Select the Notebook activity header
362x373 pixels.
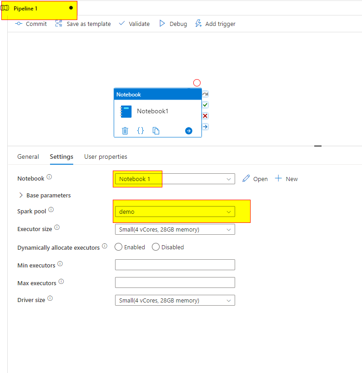click(x=158, y=94)
